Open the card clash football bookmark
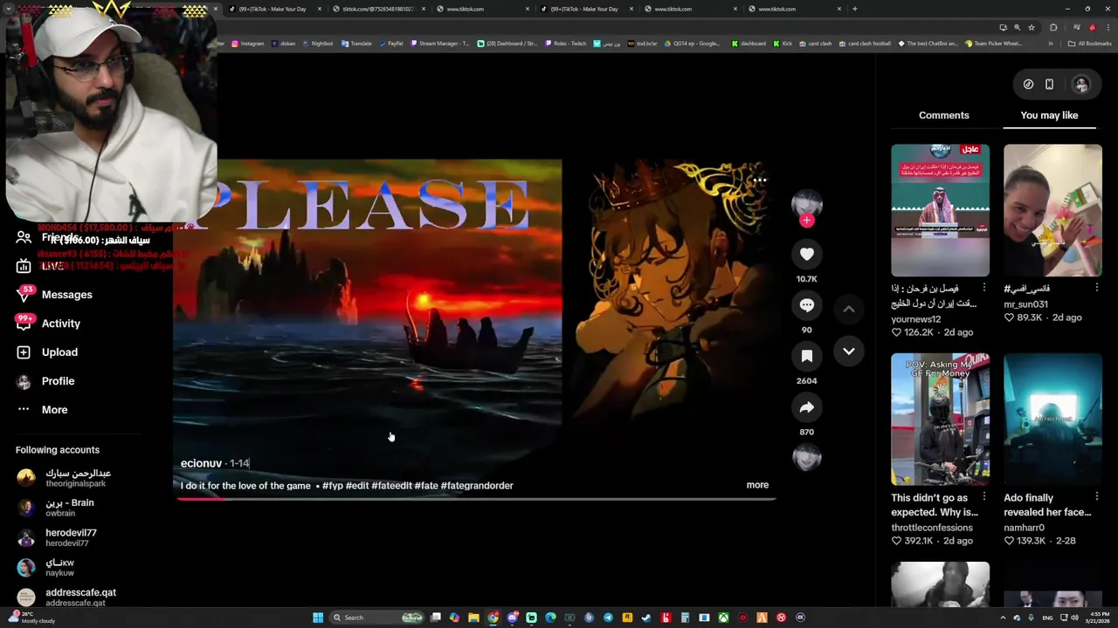Image resolution: width=1118 pixels, height=628 pixels. pos(865,44)
